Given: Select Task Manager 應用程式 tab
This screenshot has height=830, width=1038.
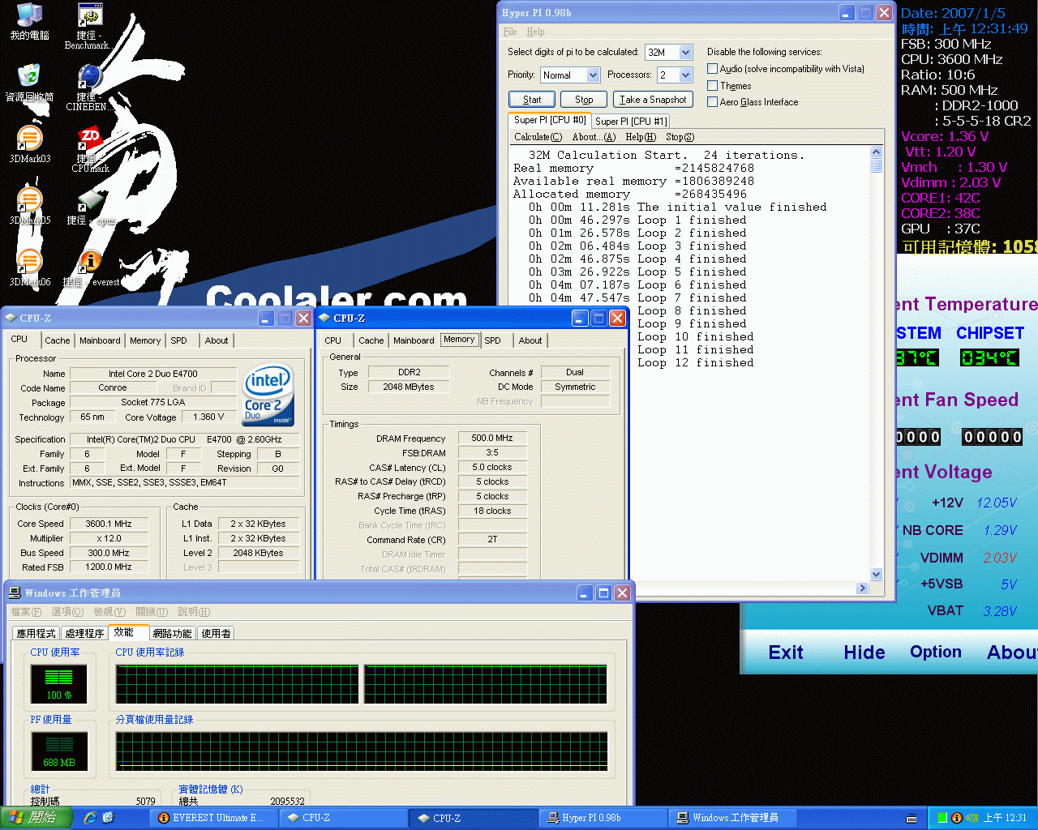Looking at the screenshot, I should pos(36,633).
